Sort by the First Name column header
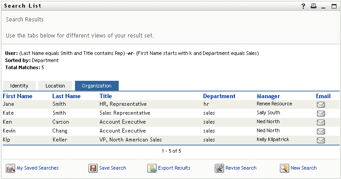 click(17, 96)
